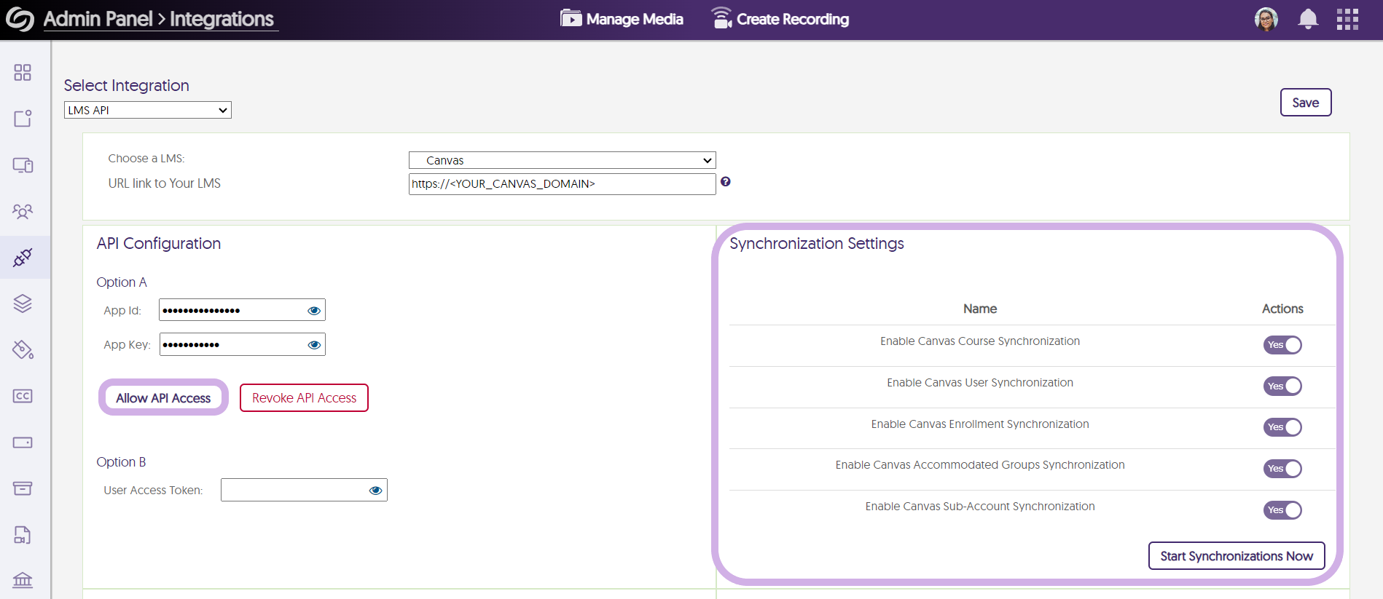Click Enable Canvas Sub-Account Synchronization text

tap(980, 507)
